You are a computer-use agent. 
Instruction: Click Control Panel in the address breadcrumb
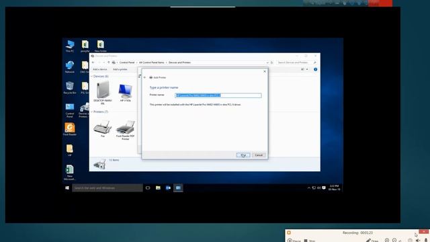click(127, 63)
